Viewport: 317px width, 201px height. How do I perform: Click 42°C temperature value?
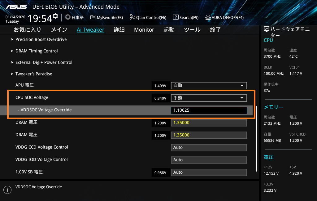pyautogui.click(x=293, y=56)
